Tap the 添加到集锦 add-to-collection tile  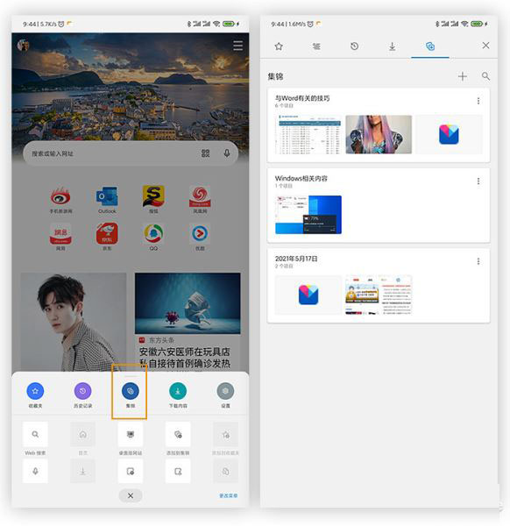click(178, 435)
